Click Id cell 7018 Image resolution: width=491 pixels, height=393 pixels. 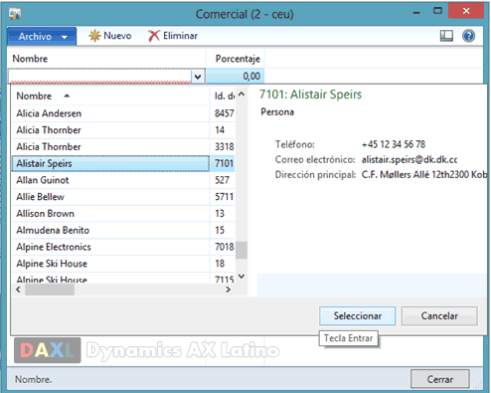coord(223,247)
